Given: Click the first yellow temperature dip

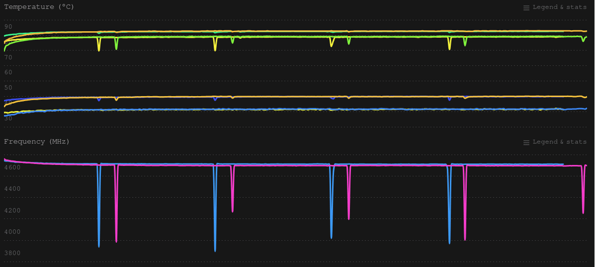Looking at the screenshot, I should coord(99,50).
